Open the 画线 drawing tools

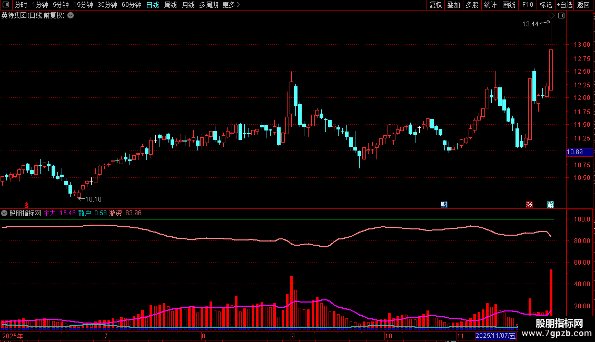point(509,5)
